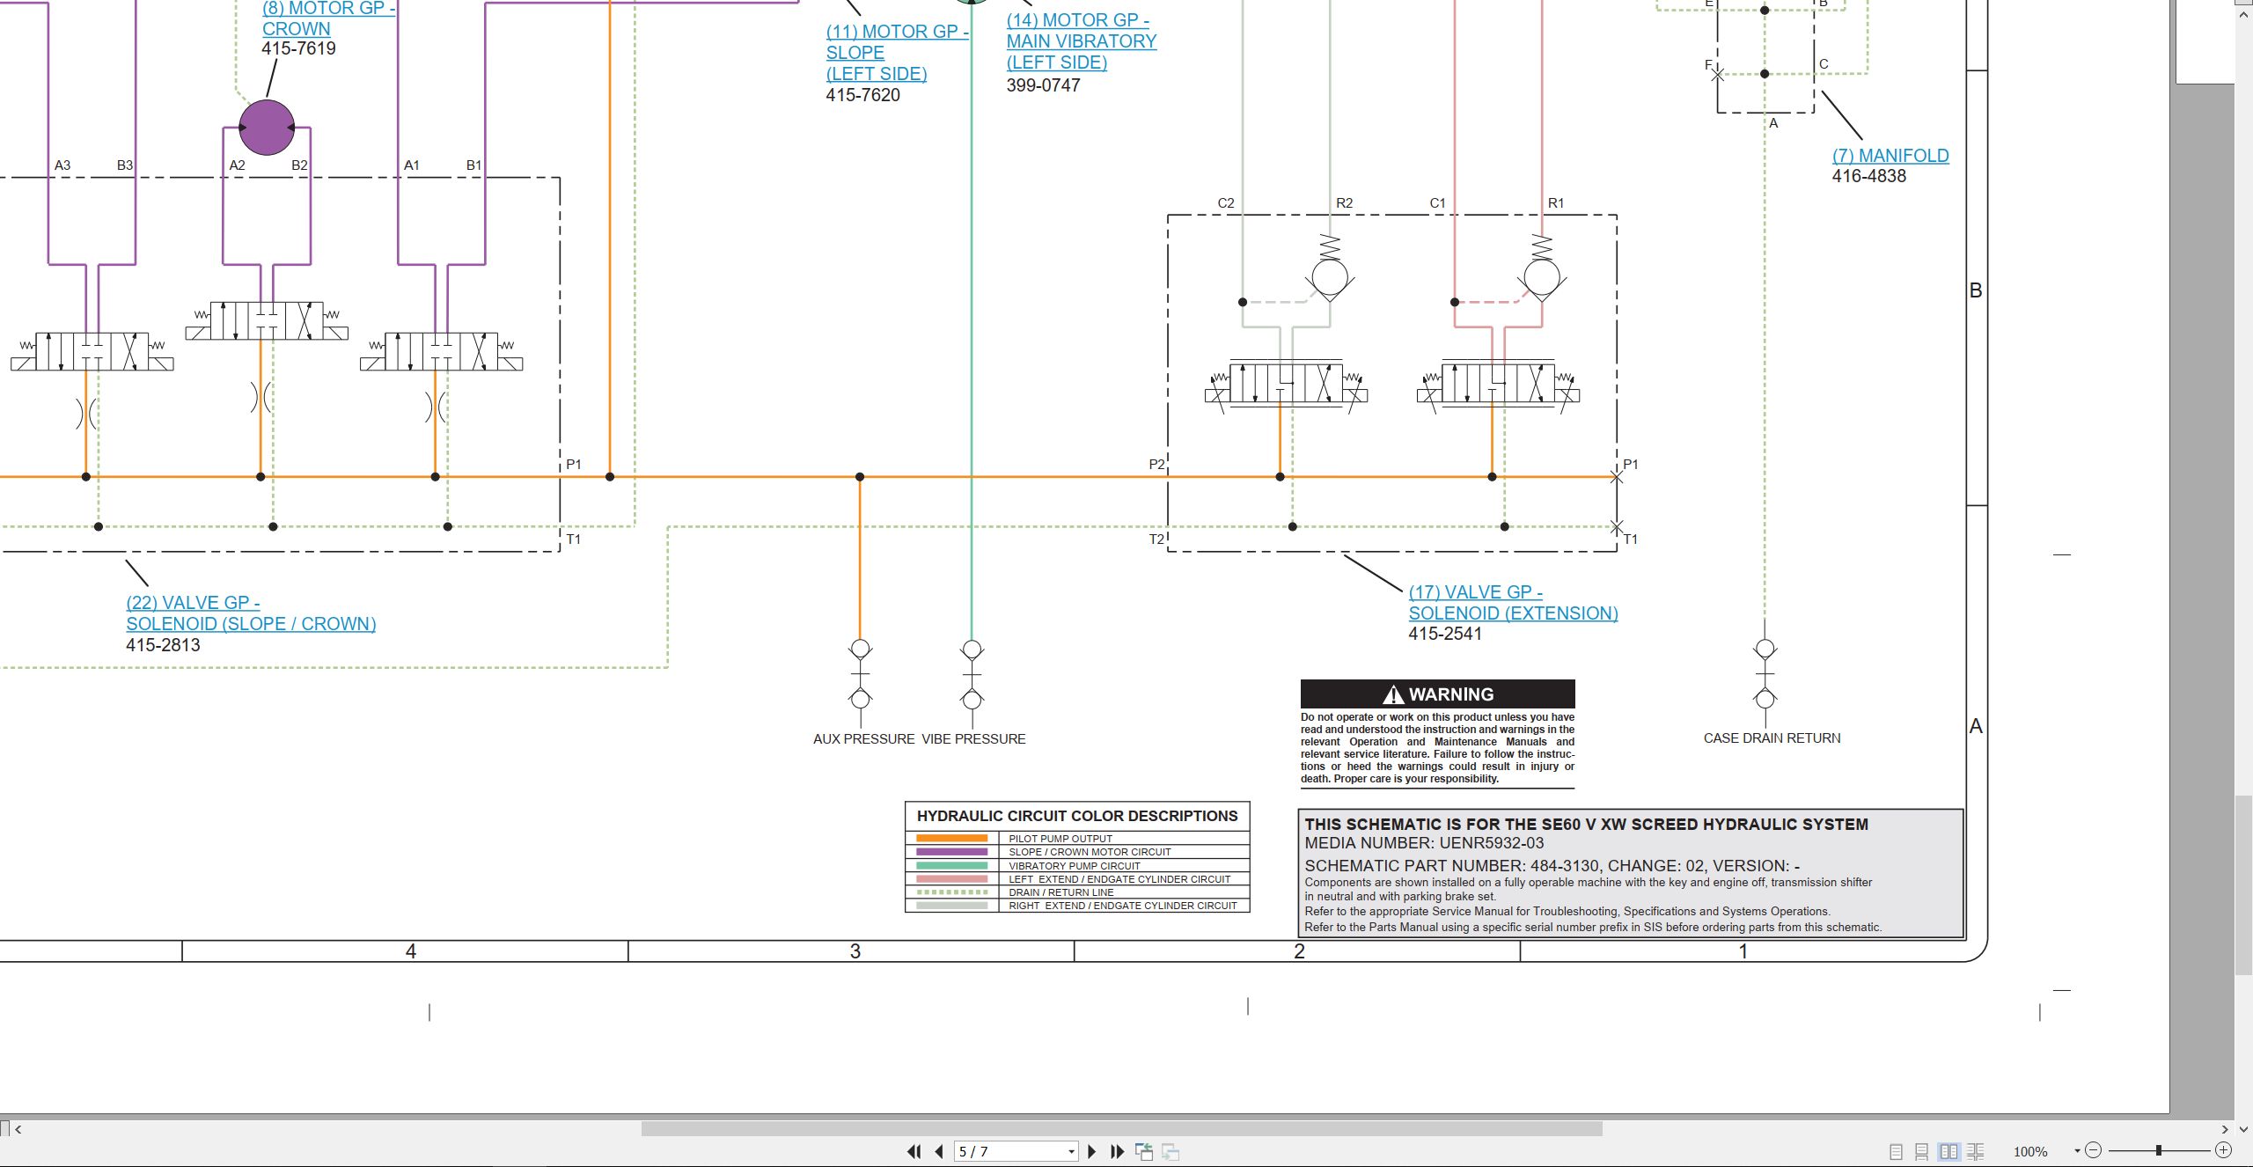Click the extension solenoid valve under C1
Viewport: 2253px width, 1167px height.
pyautogui.click(x=1498, y=384)
